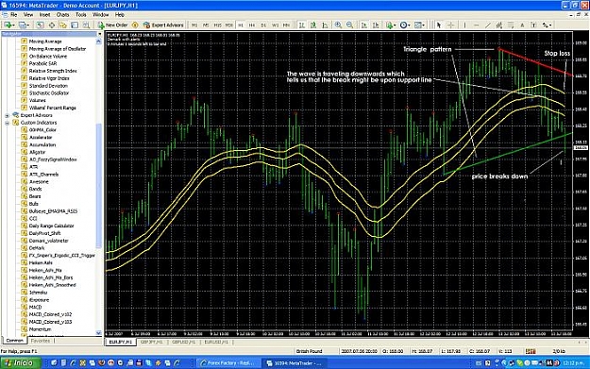Switch to the EURUSD,H1 chart tab
590x369 pixels.
(216, 342)
